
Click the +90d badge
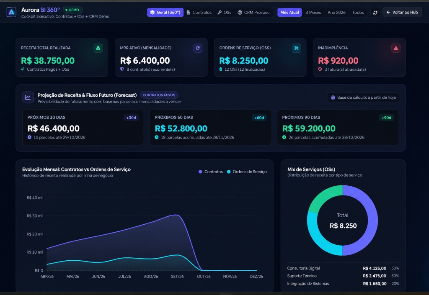pos(387,118)
